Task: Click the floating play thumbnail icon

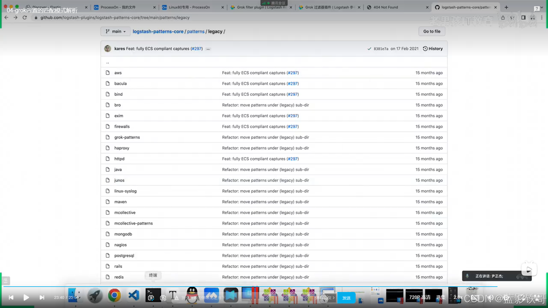Action: (529, 270)
